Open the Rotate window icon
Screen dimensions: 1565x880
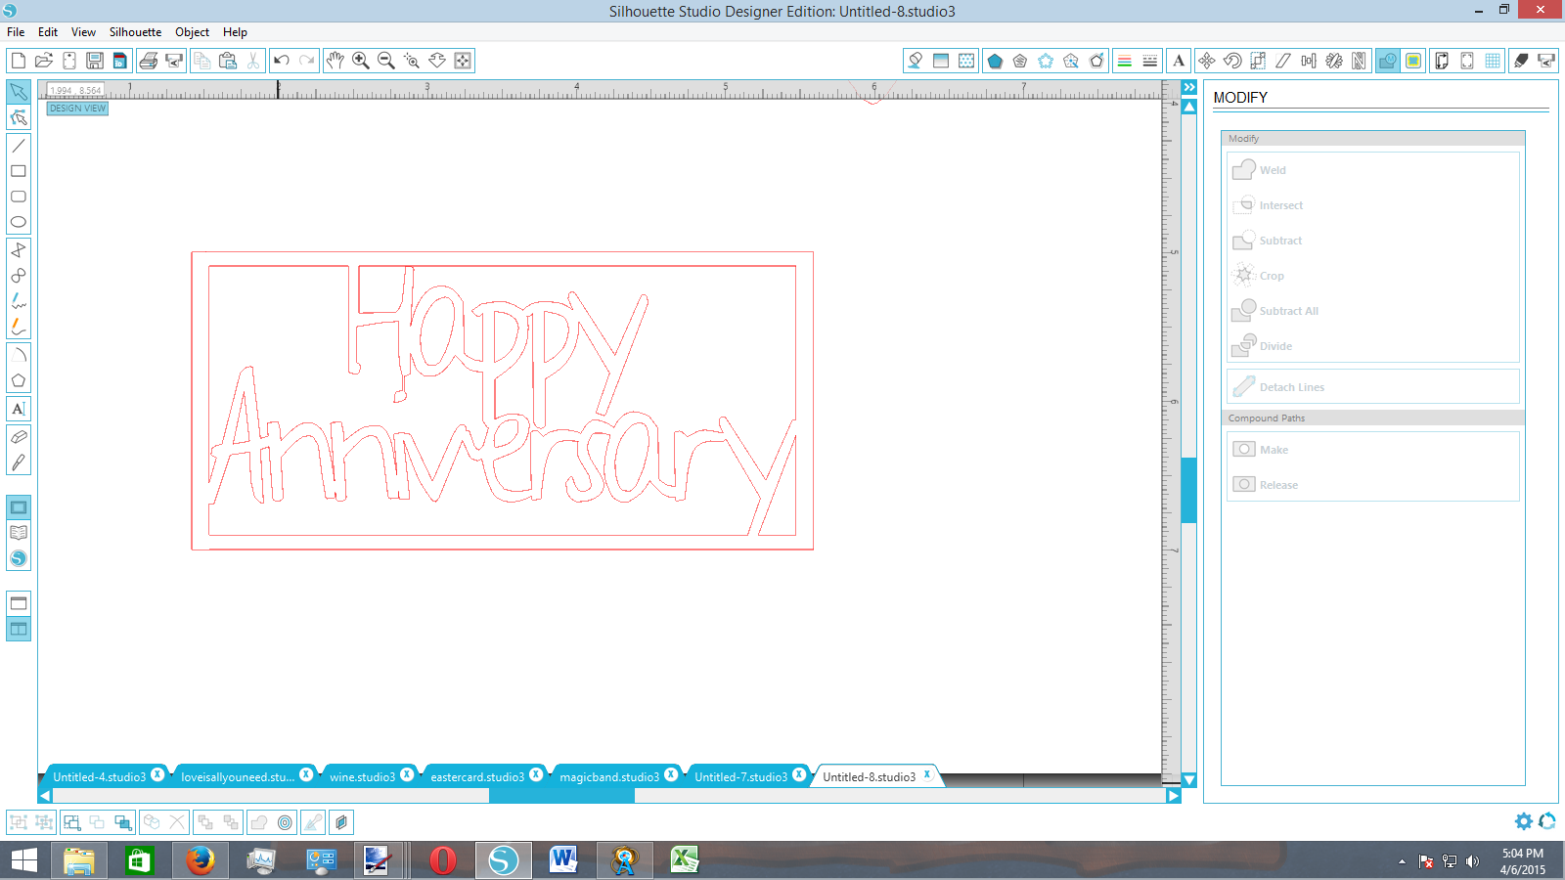pos(1232,61)
